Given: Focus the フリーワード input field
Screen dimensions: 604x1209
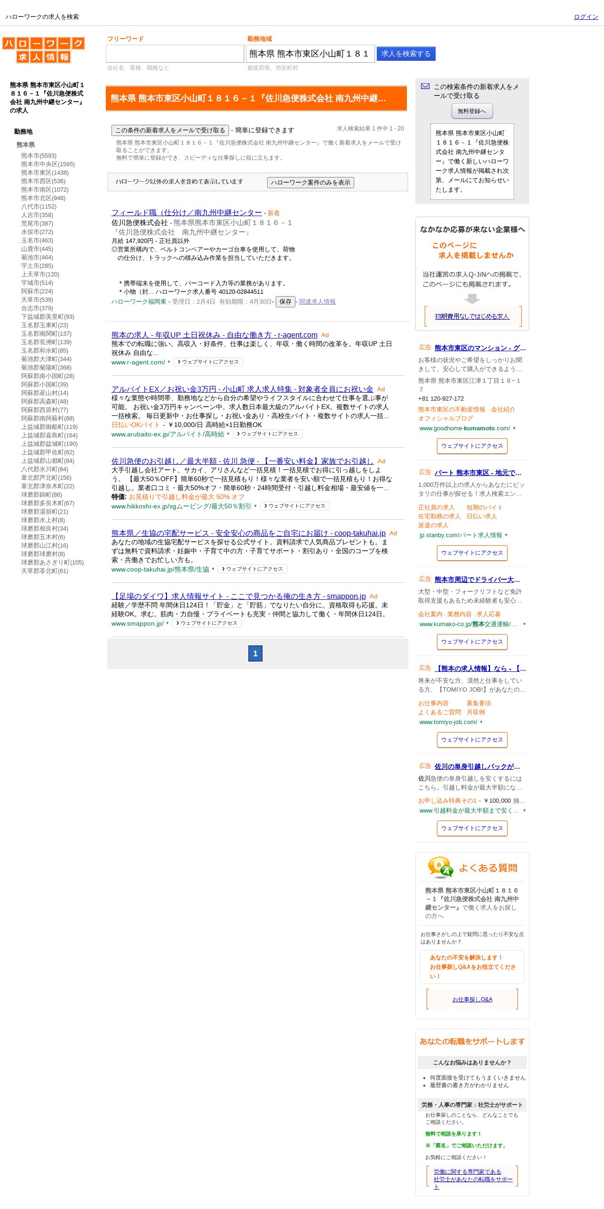Looking at the screenshot, I should [x=175, y=54].
